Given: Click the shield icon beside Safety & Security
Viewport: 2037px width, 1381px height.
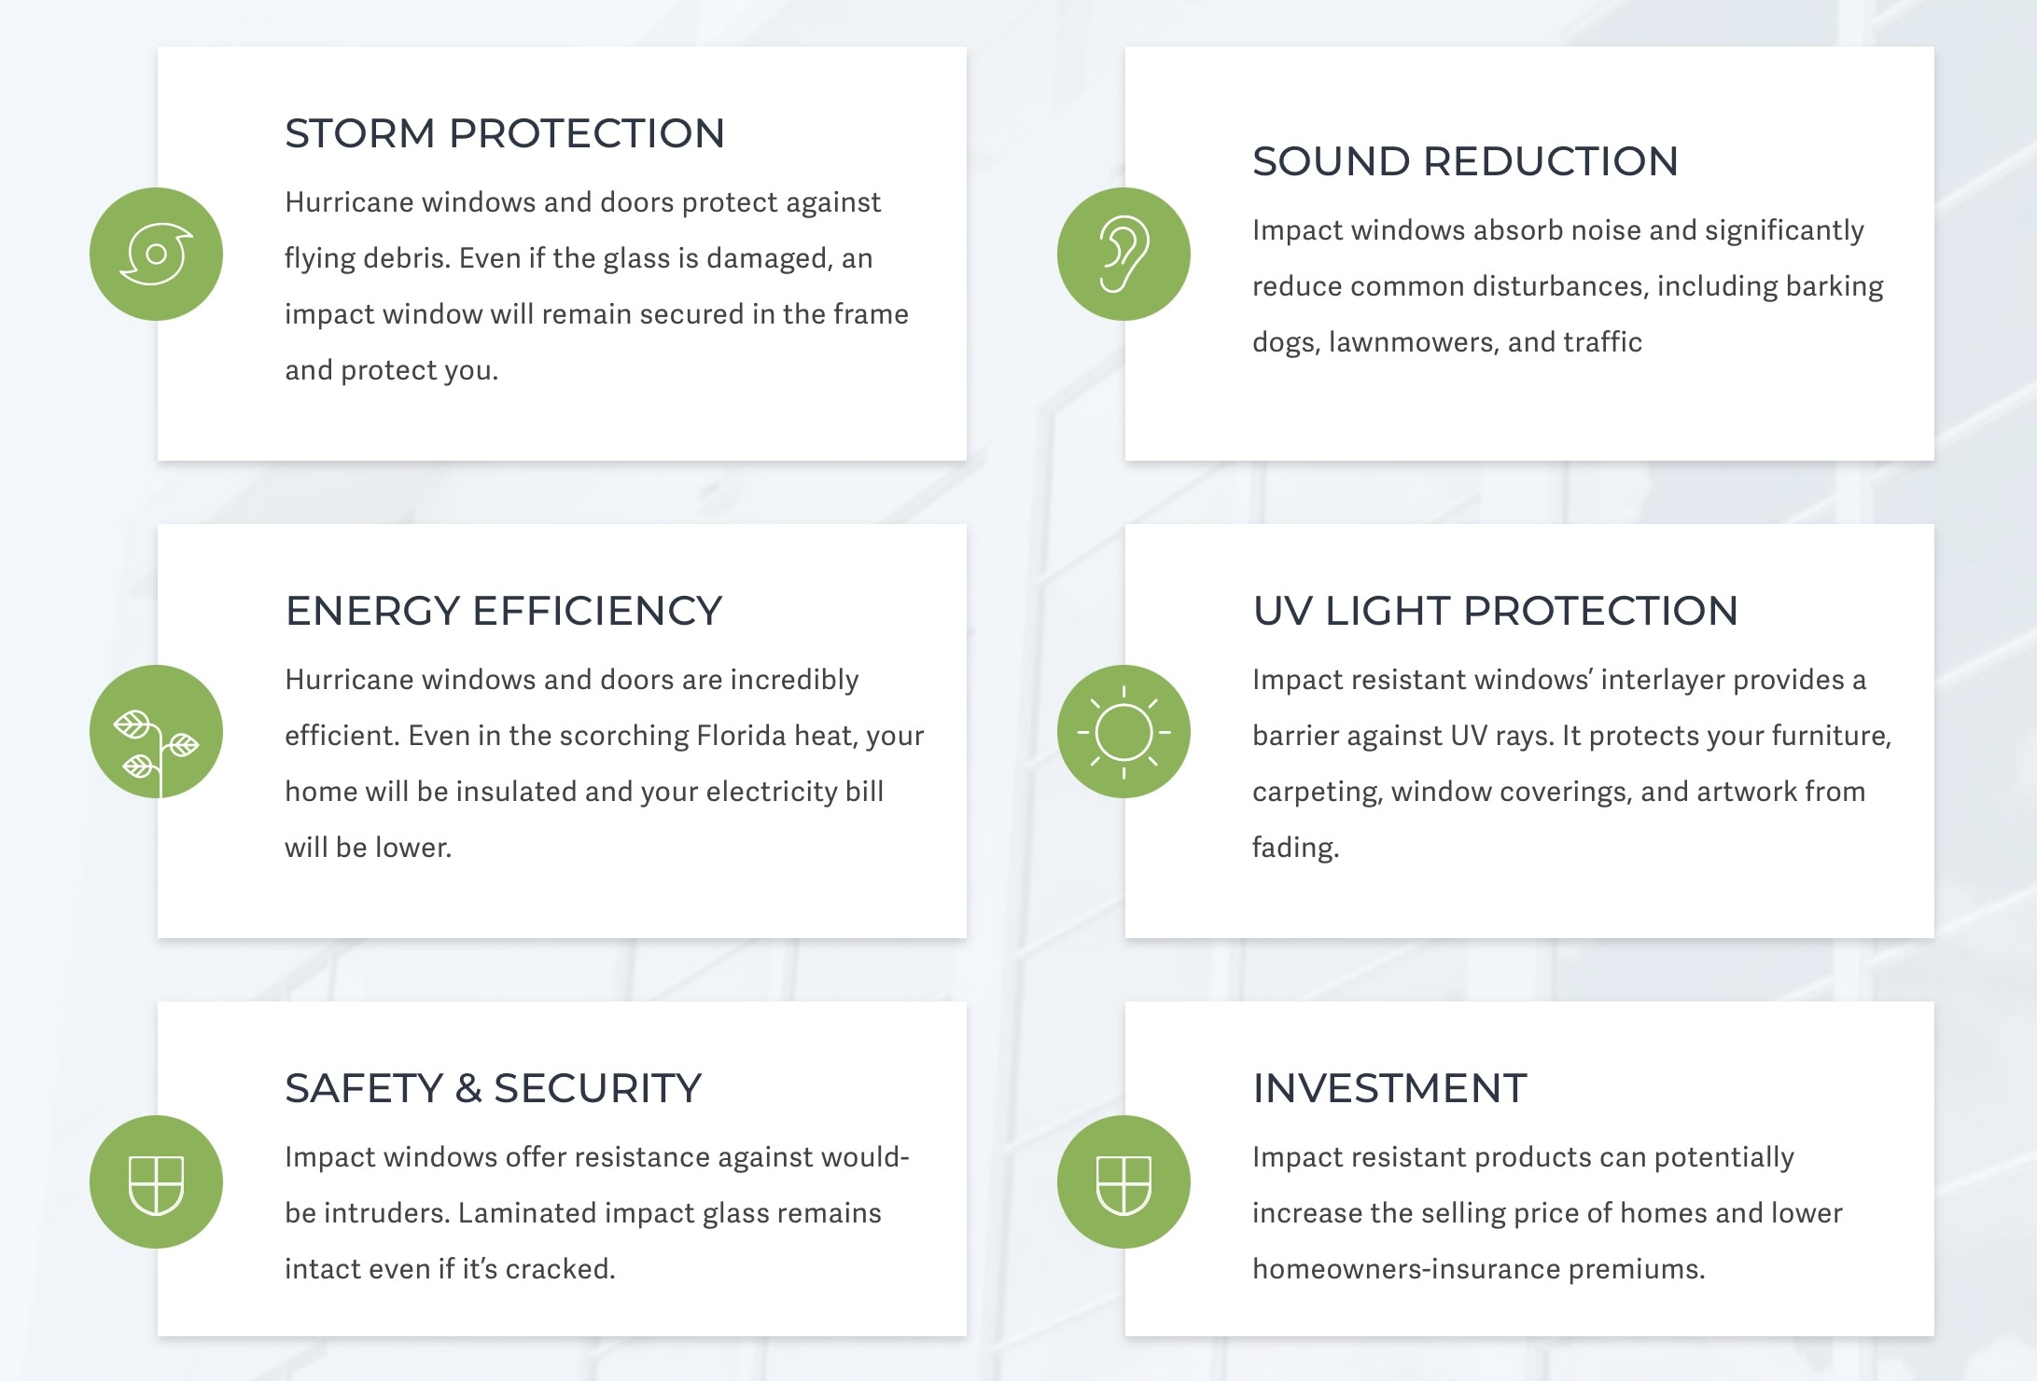Looking at the screenshot, I should [156, 1181].
